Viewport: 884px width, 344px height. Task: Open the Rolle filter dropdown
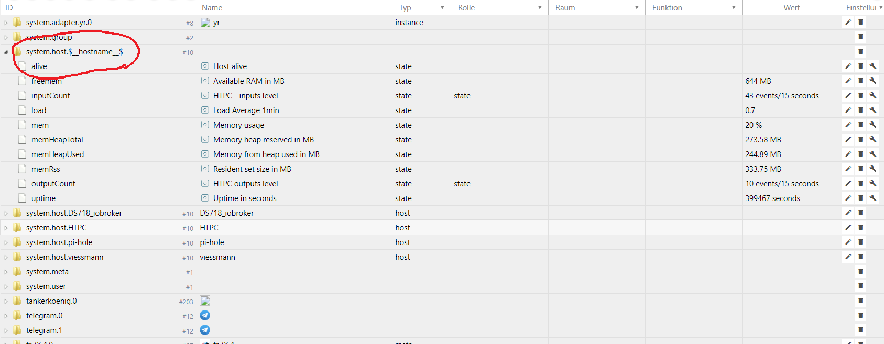click(x=540, y=8)
